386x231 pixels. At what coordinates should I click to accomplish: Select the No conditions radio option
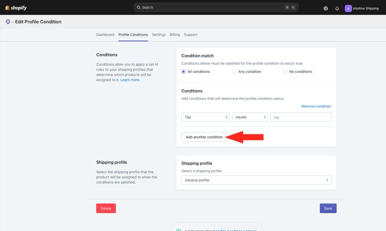point(285,72)
